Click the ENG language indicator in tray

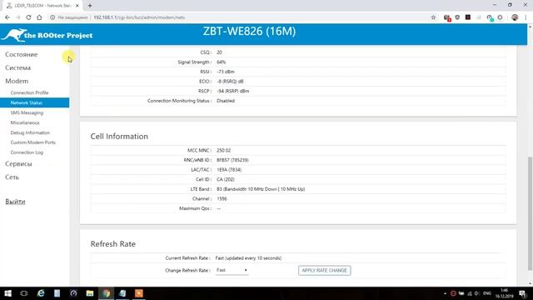(487, 293)
